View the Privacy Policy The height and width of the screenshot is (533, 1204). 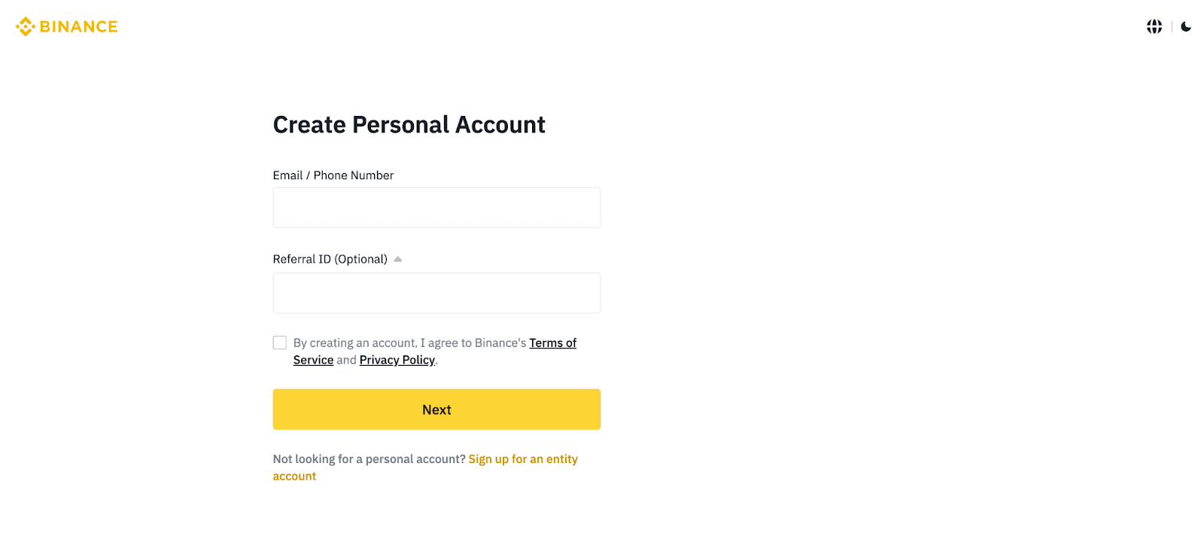(x=397, y=360)
